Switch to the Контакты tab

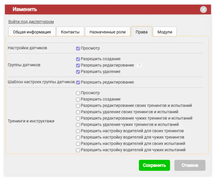(71, 32)
